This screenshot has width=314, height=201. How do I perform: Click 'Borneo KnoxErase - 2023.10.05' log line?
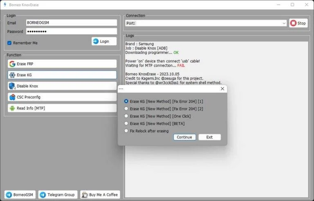point(153,74)
